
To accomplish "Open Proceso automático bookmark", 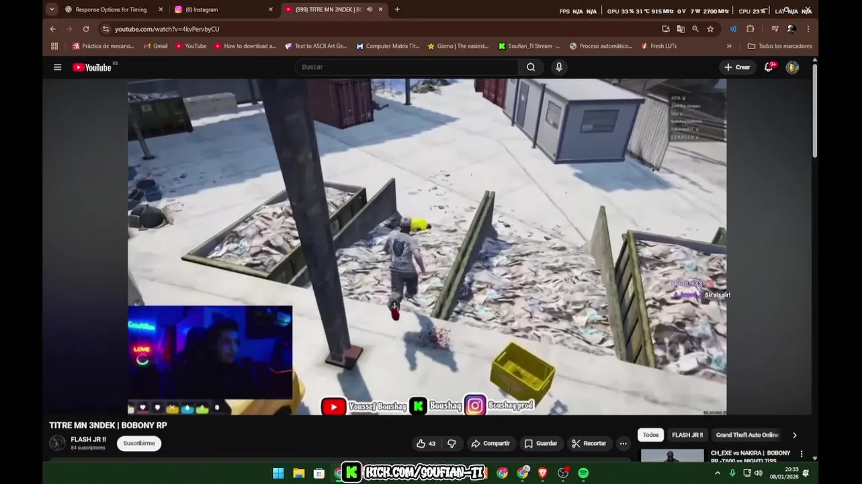I will (601, 46).
